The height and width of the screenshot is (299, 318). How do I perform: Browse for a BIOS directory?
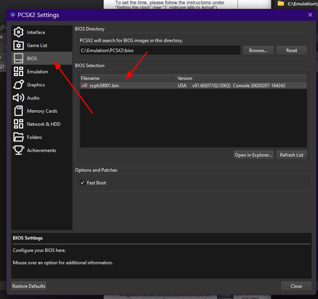pyautogui.click(x=258, y=51)
